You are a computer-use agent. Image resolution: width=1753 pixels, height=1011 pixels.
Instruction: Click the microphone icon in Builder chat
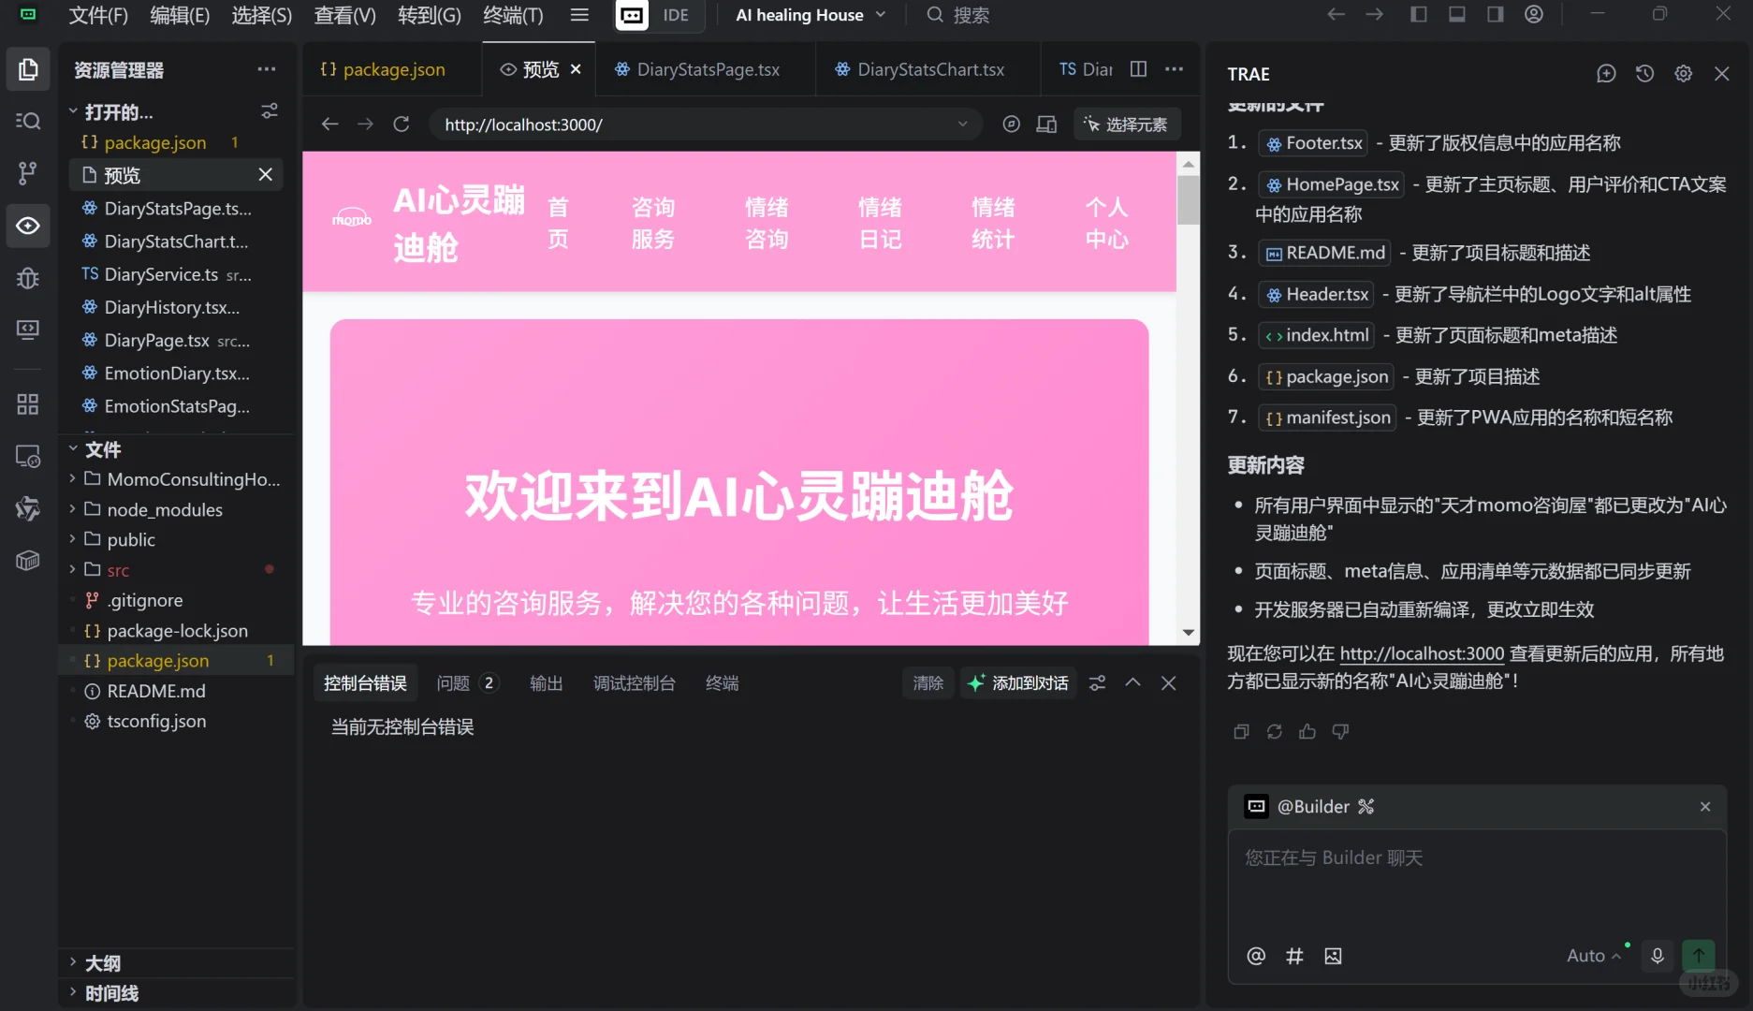point(1657,956)
